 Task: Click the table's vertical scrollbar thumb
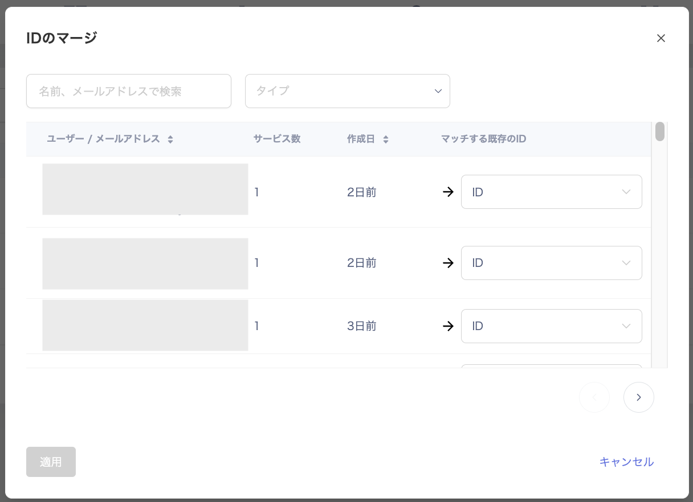(660, 131)
